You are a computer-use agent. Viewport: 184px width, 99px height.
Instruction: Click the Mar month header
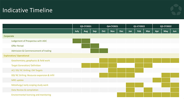[148, 31]
